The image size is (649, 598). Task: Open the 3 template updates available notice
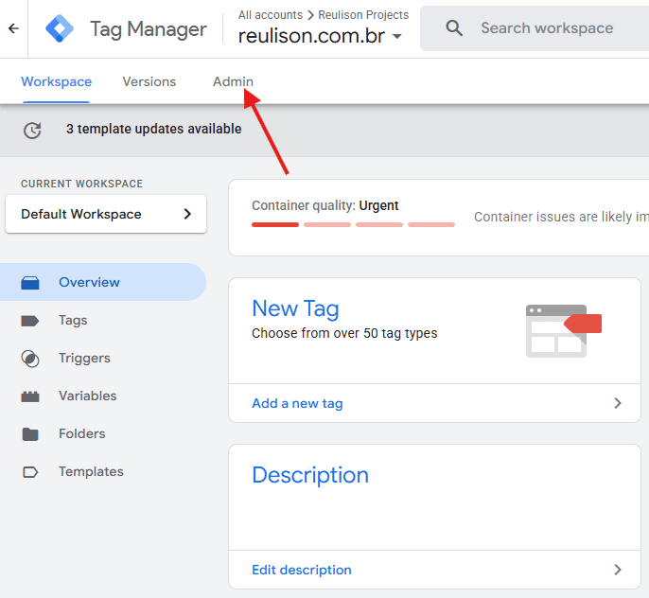(154, 129)
